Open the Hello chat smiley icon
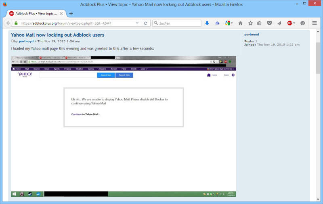The width and height of the screenshot is (323, 204). click(x=302, y=23)
